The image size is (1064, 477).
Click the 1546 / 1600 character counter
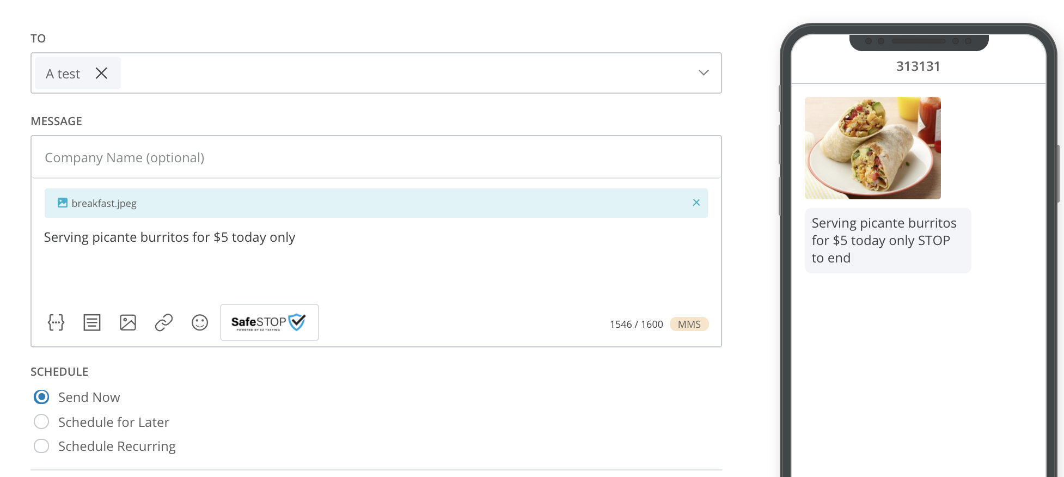pyautogui.click(x=637, y=325)
